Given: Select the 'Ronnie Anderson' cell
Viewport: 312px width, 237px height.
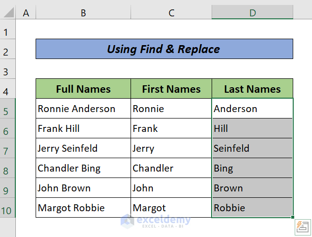Looking at the screenshot, I should [83, 109].
